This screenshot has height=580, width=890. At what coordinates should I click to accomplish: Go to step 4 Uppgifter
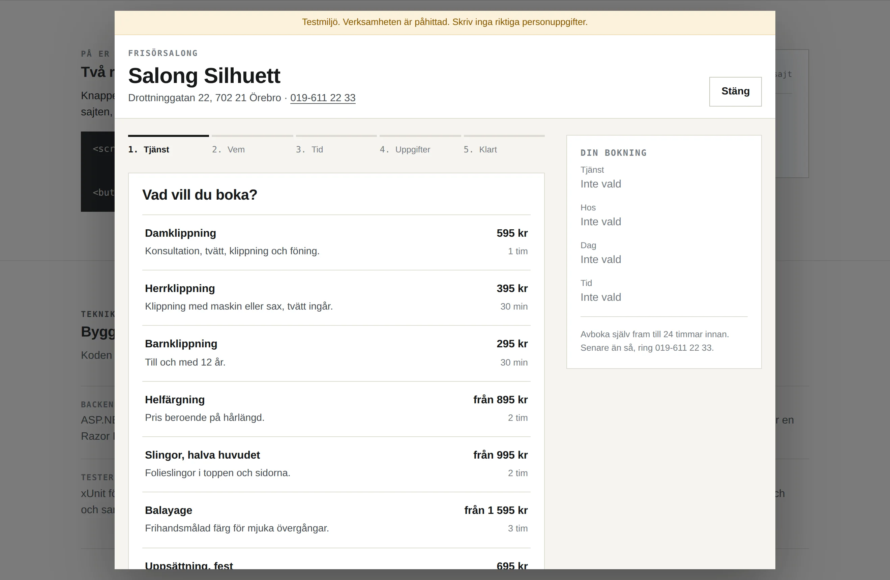click(x=420, y=145)
